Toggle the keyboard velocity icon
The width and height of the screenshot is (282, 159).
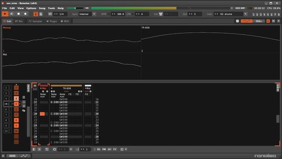(x=160, y=14)
